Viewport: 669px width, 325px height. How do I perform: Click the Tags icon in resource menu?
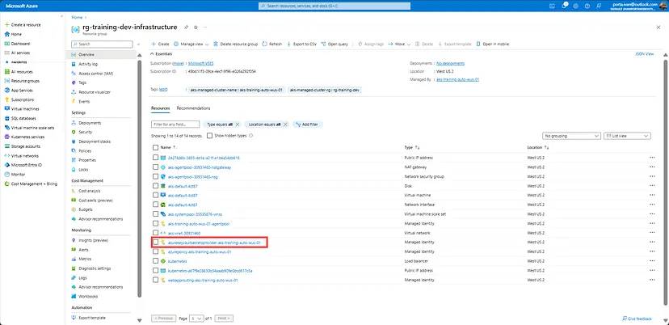(74, 82)
